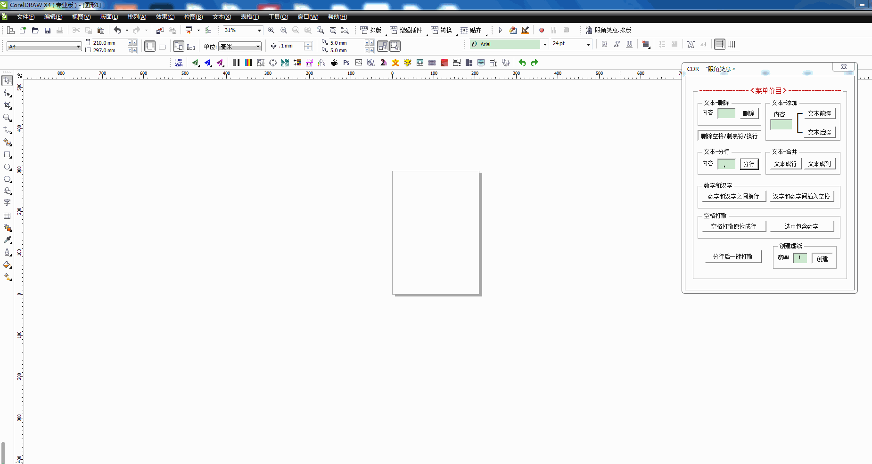
Task: Toggle Underline text formatting
Action: click(629, 44)
